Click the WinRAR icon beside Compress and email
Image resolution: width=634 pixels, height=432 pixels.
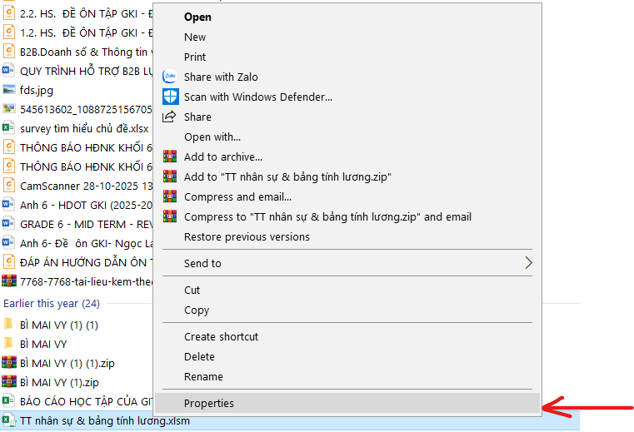coord(170,196)
